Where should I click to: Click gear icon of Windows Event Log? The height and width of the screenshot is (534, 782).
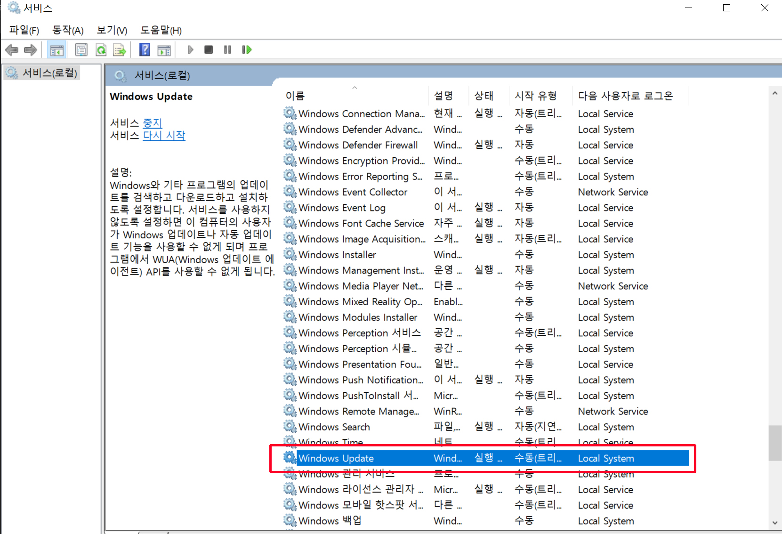click(290, 207)
